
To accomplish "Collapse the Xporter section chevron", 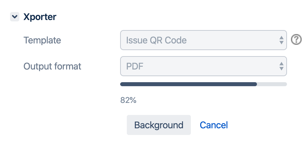I will click(x=15, y=17).
